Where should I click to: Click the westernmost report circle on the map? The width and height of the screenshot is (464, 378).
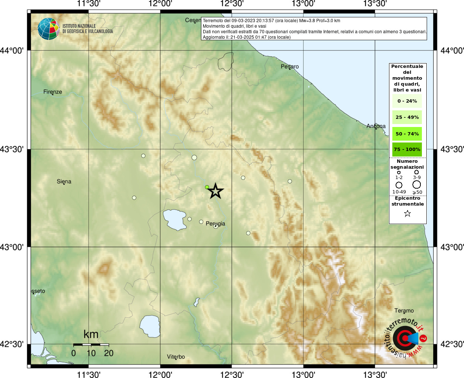coord(134,198)
